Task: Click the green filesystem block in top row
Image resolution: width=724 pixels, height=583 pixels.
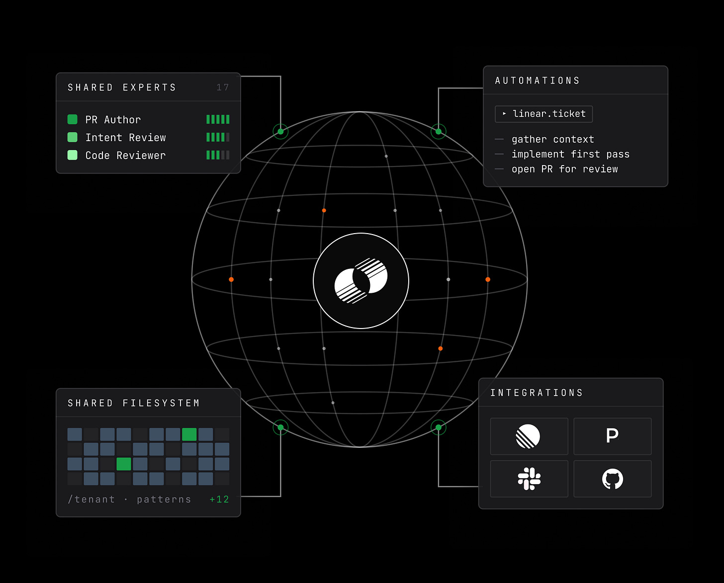Action: coord(189,434)
